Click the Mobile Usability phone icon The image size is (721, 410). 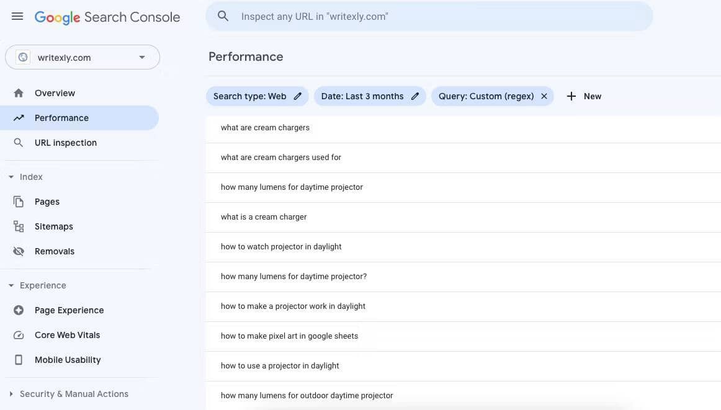(x=19, y=359)
